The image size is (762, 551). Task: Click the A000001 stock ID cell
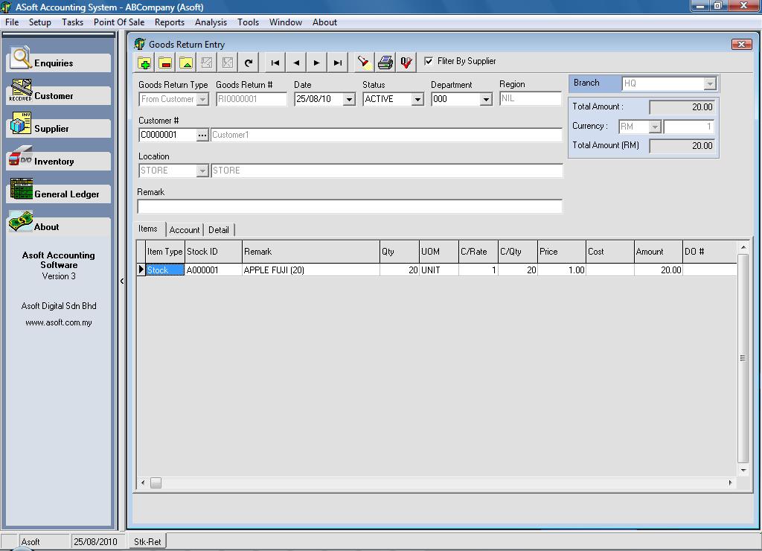pos(214,270)
